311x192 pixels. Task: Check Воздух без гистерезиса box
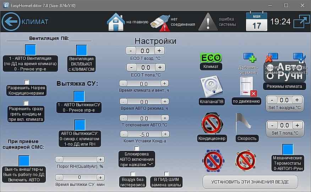(x=133, y=174)
